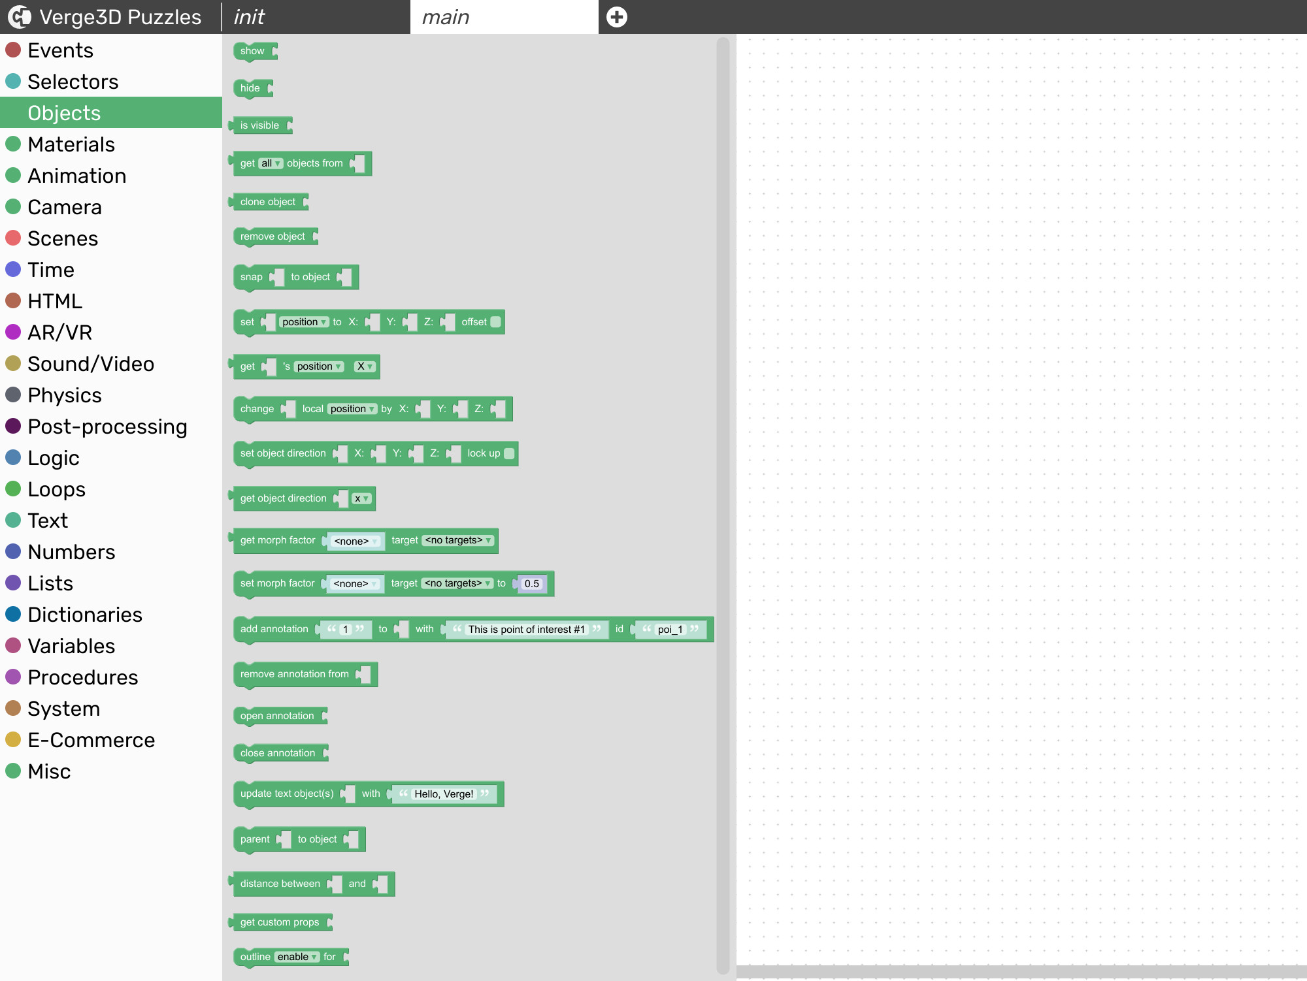The width and height of the screenshot is (1307, 981).
Task: Click the red Events category dot
Action: (13, 50)
